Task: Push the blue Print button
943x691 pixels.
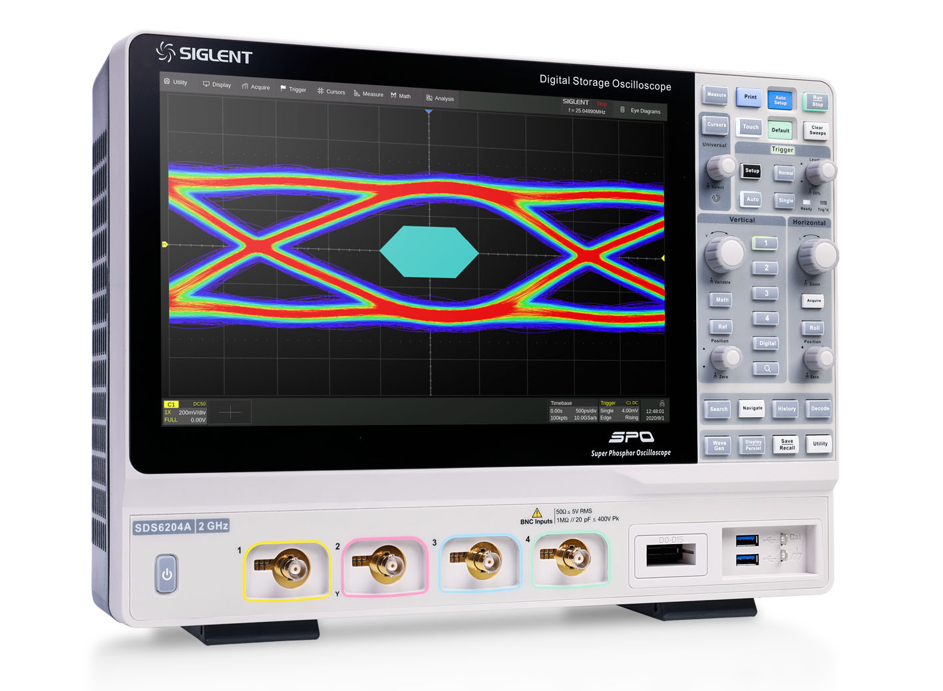Action: [750, 97]
